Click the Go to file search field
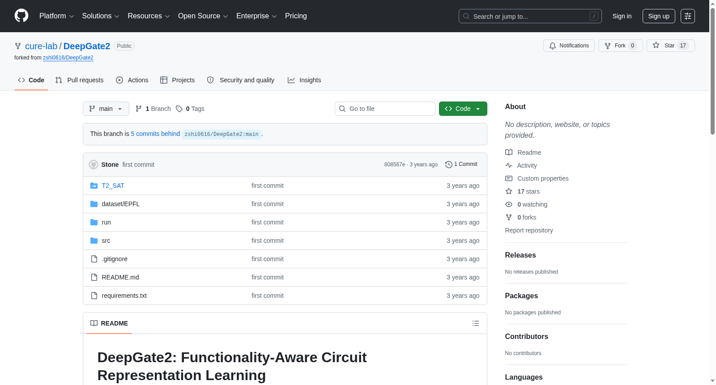716x385 pixels. tap(385, 109)
